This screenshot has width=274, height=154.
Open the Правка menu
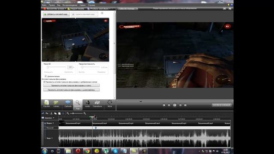click(x=52, y=5)
